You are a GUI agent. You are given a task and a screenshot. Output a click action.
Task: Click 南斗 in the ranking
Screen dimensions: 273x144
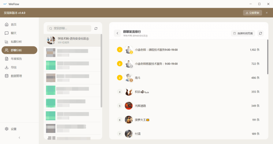pyautogui.click(x=138, y=78)
